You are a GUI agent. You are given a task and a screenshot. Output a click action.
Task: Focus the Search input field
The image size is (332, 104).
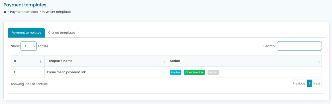(x=299, y=46)
